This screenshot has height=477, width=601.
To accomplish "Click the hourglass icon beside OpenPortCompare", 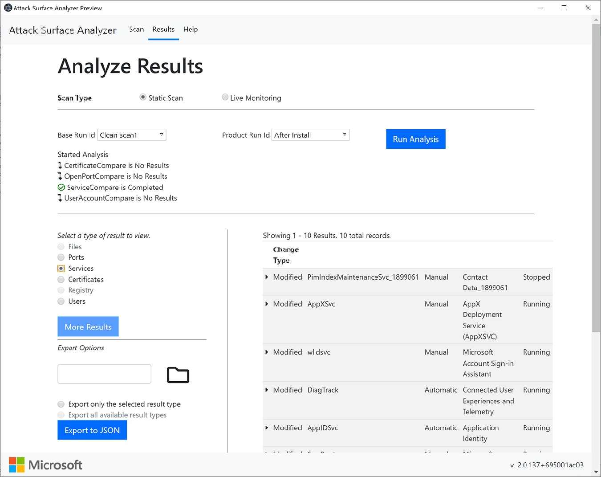I will click(x=60, y=176).
